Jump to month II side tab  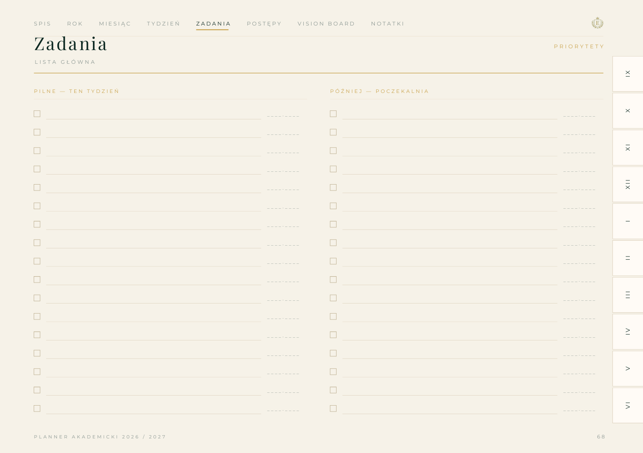point(628,258)
